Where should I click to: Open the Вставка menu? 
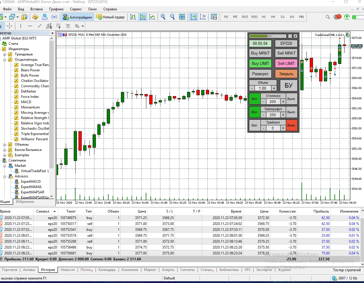pos(37,9)
